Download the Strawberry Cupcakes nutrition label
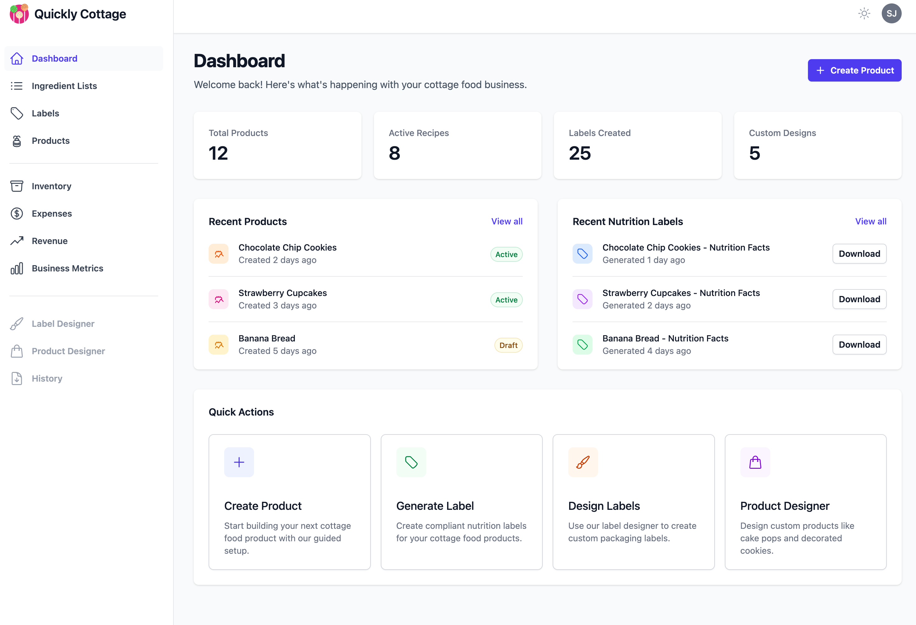Screen dimensions: 916x625 pyautogui.click(x=859, y=299)
